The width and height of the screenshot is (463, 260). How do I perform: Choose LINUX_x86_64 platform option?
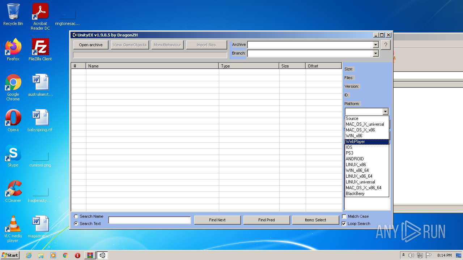click(367, 176)
